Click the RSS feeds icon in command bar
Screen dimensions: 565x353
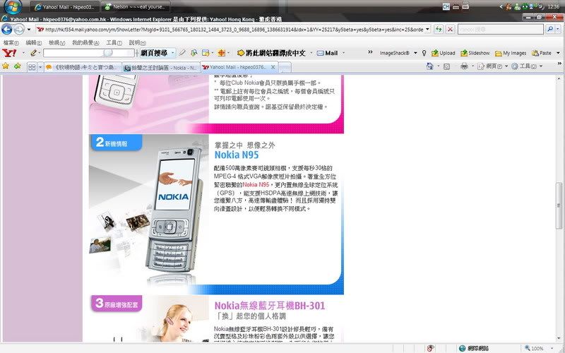[x=446, y=66]
